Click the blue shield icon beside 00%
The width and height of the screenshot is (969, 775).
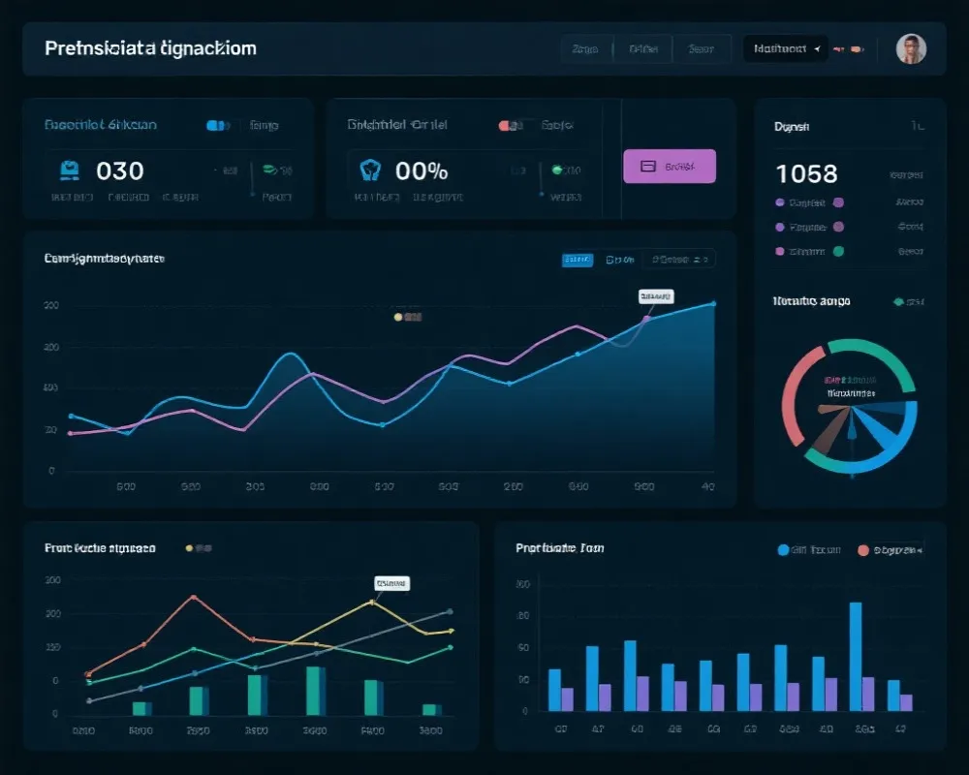click(369, 171)
